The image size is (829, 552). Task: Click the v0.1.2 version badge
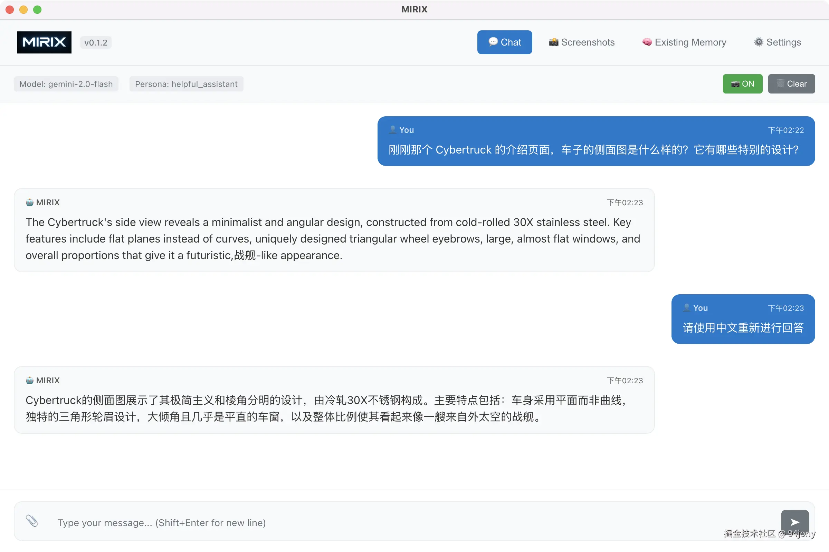point(96,42)
